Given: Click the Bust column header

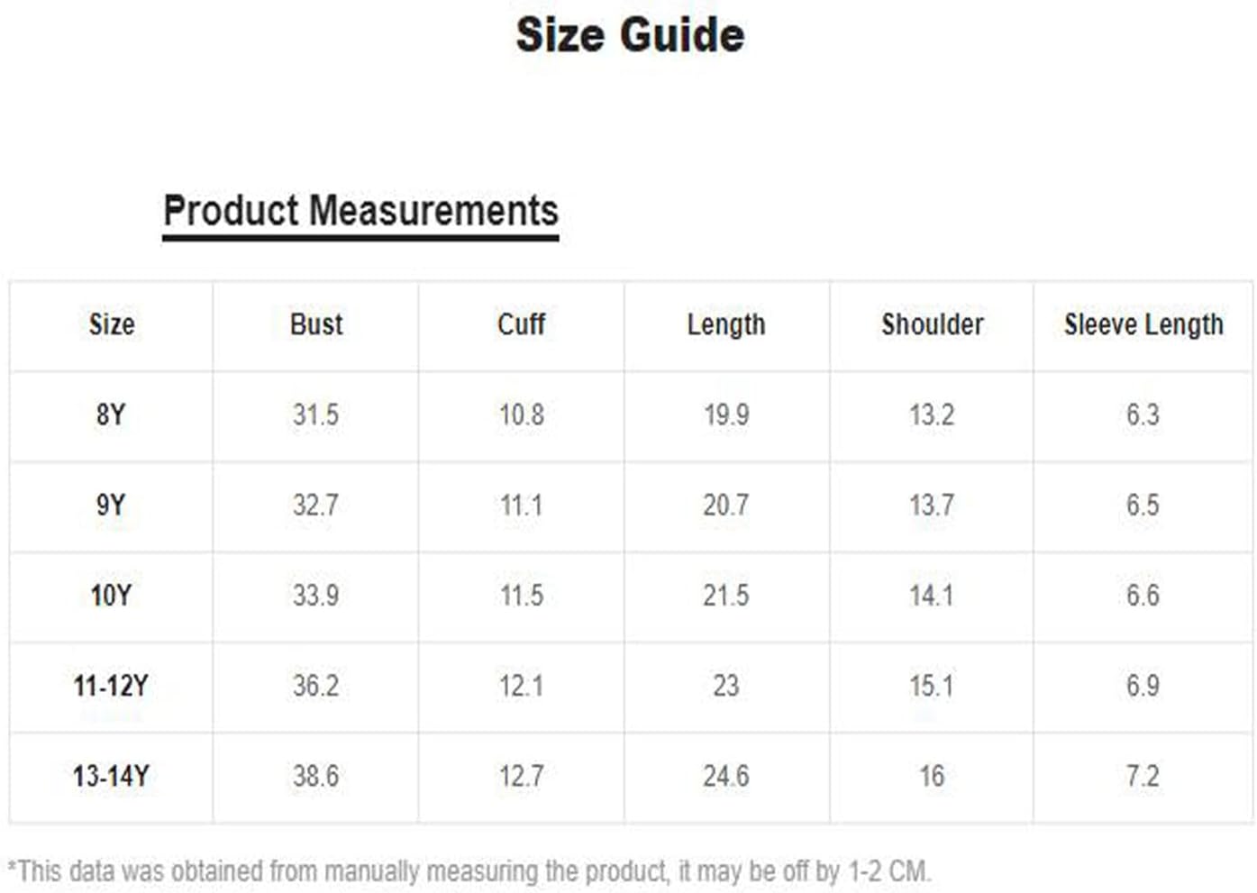Looking at the screenshot, I should click(x=316, y=324).
